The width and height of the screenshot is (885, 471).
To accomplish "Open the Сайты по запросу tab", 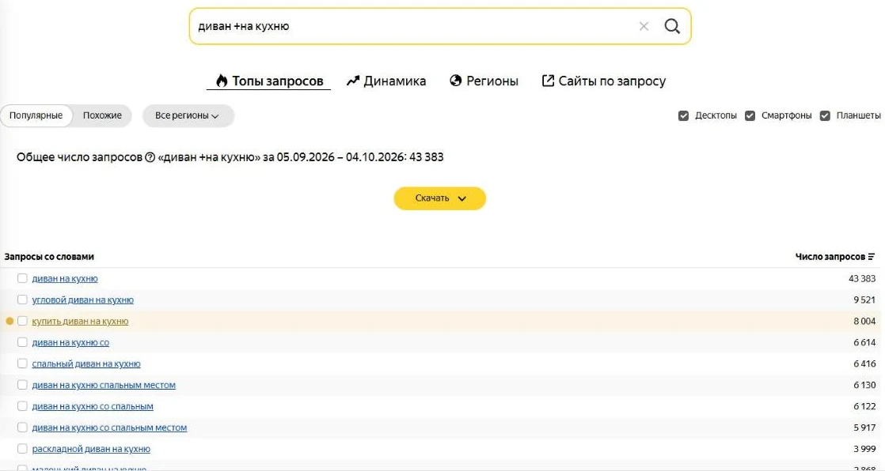I will click(604, 81).
